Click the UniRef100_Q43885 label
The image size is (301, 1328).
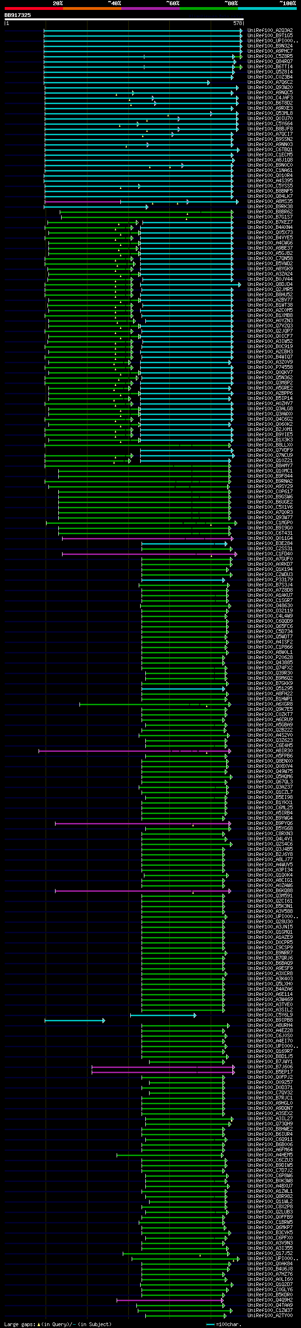pyautogui.click(x=270, y=662)
